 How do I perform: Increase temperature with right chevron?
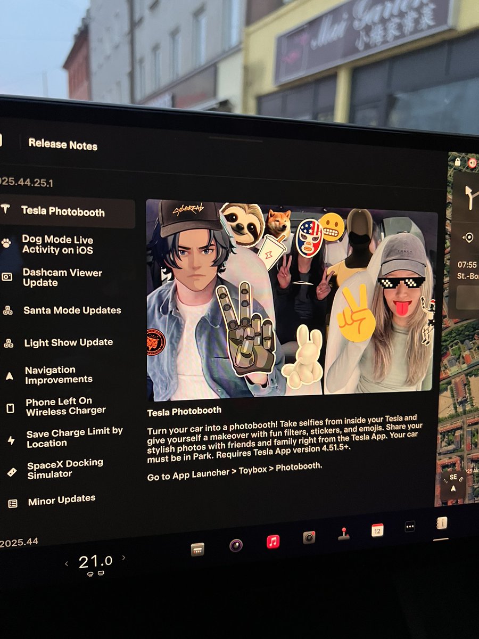(x=123, y=558)
